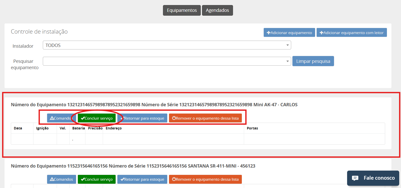Click Concluir serviço for SANTANA SR-411-MINI
401x188 pixels.
[x=97, y=179]
